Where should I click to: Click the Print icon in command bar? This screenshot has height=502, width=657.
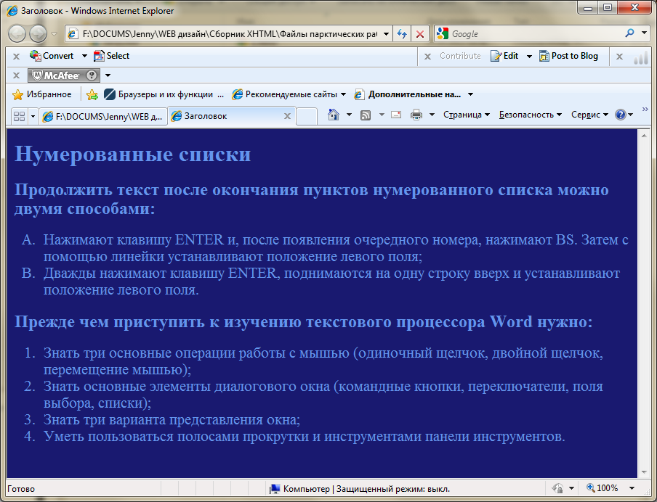click(416, 115)
